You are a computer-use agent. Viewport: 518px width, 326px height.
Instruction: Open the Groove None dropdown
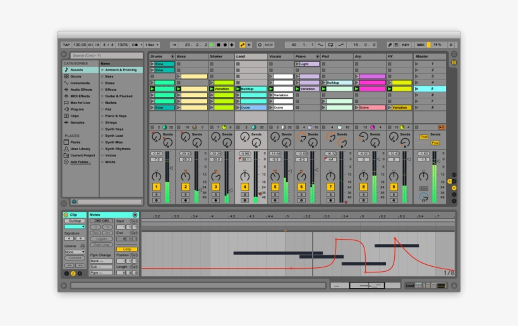(75, 252)
